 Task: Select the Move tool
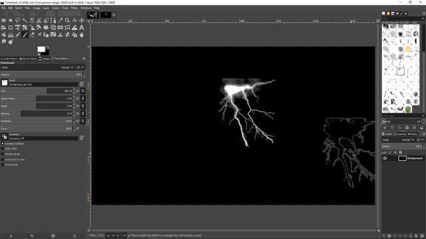pos(81,21)
